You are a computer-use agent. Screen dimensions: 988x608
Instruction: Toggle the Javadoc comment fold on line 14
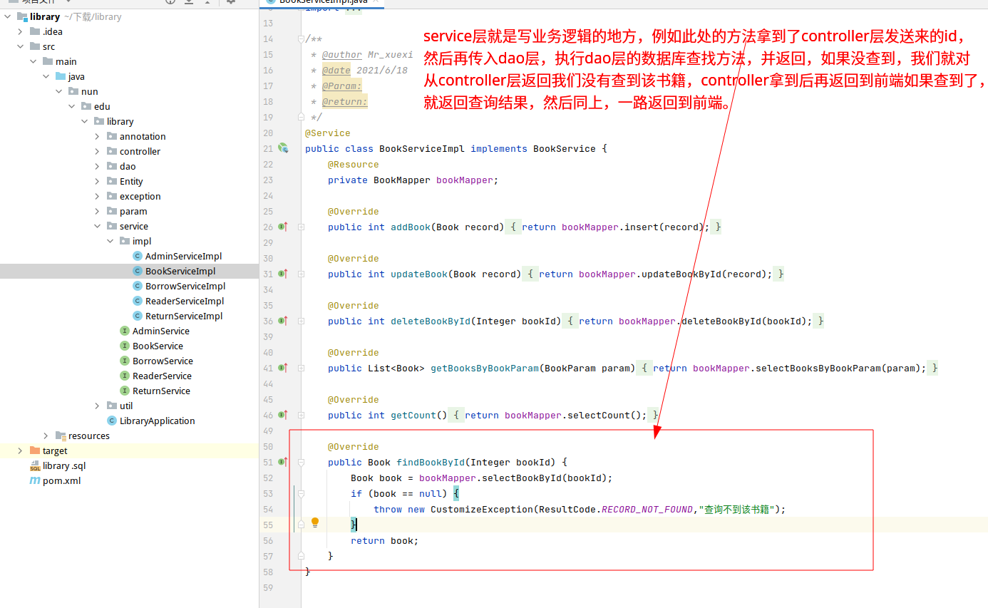tap(301, 39)
